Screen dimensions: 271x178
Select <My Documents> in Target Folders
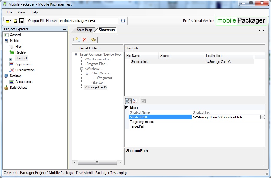pyautogui.click(x=97, y=59)
